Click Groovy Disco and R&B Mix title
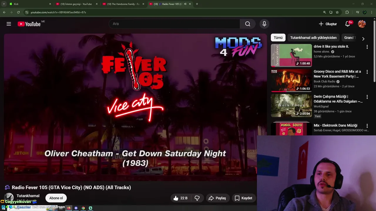The image size is (376, 211). click(337, 74)
